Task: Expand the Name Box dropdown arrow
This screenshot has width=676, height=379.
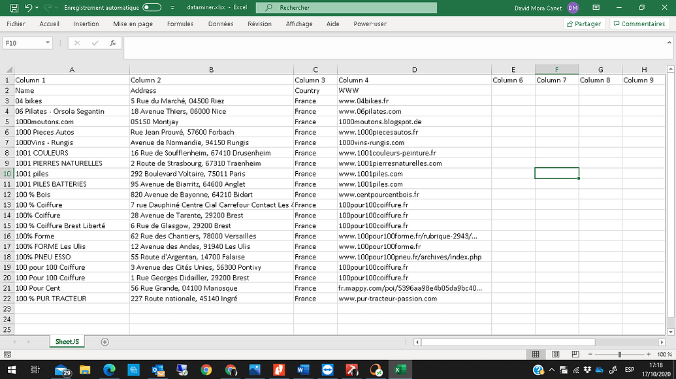Action: [x=48, y=42]
